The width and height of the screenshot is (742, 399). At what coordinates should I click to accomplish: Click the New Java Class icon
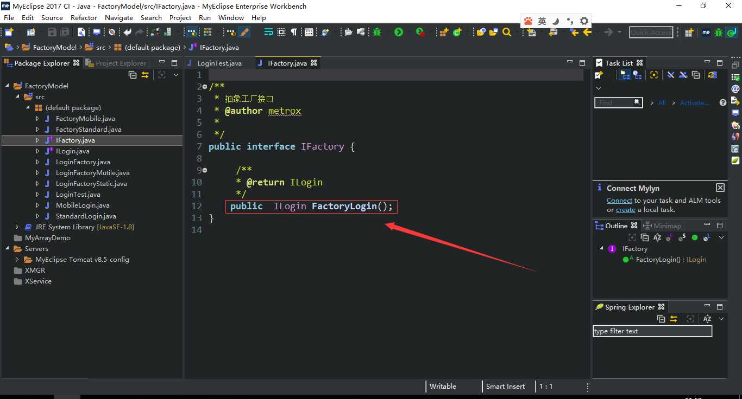(457, 33)
